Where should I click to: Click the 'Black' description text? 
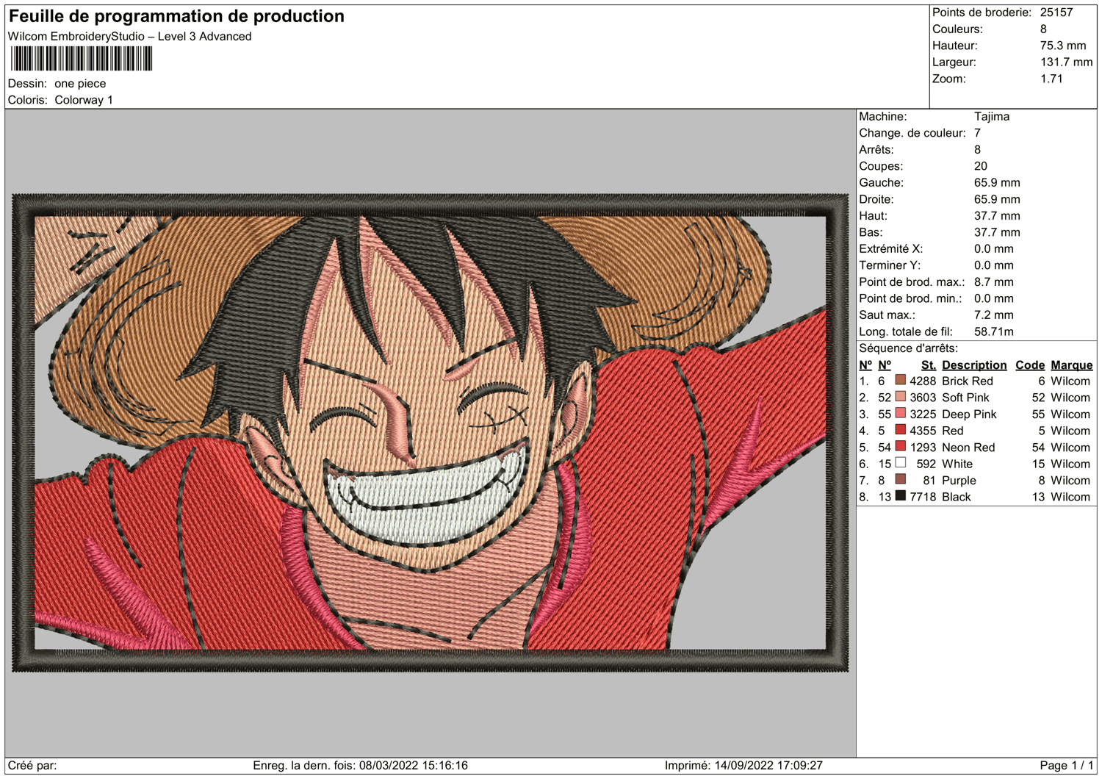pyautogui.click(x=956, y=498)
